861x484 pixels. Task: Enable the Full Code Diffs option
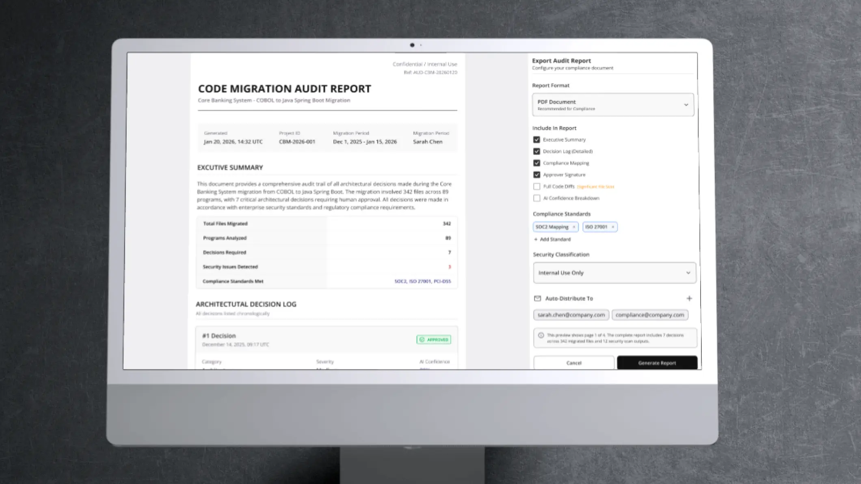[537, 186]
